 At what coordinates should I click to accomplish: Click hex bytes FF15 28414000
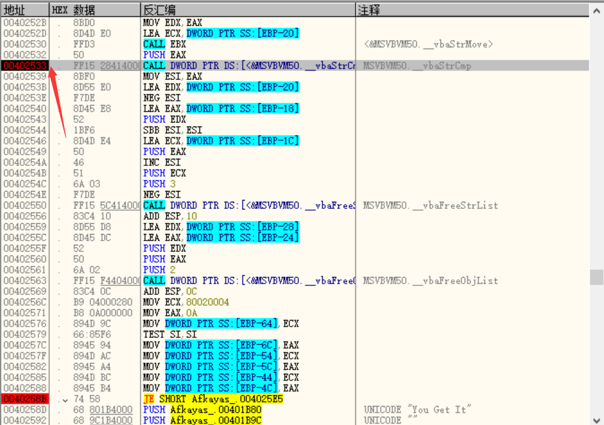[107, 66]
